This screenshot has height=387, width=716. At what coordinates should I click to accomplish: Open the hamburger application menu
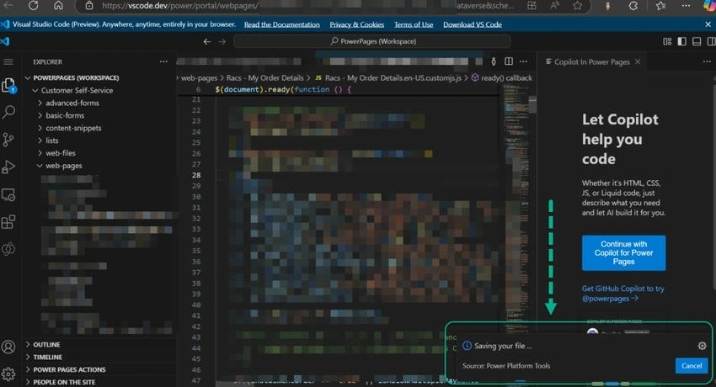(8, 61)
